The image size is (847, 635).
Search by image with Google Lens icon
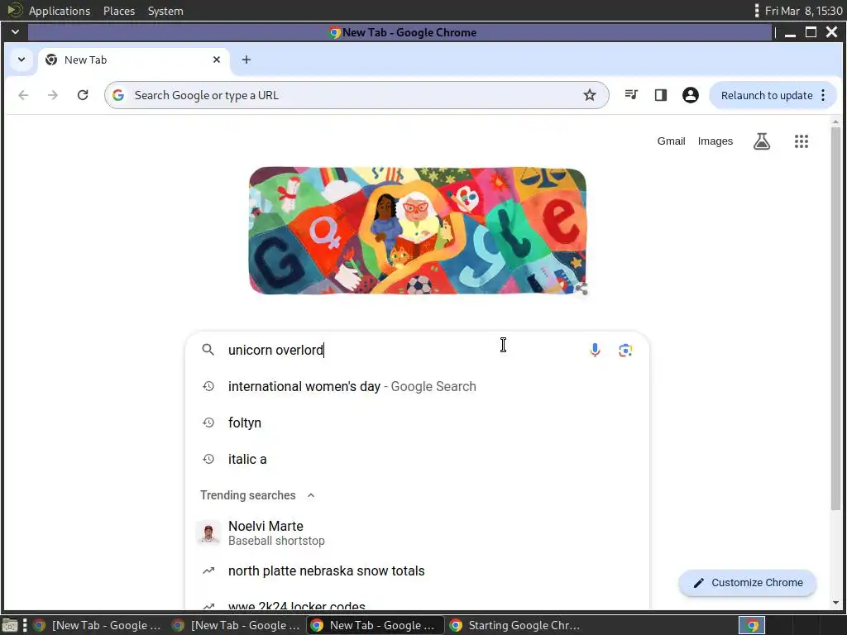[x=625, y=350]
